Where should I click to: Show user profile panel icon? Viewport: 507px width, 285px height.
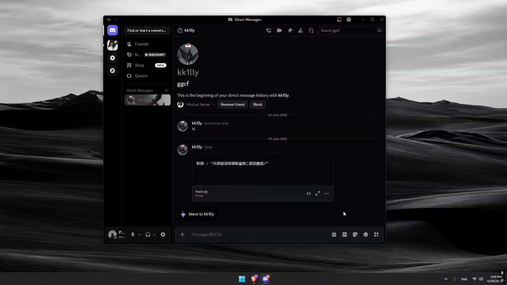tap(311, 30)
